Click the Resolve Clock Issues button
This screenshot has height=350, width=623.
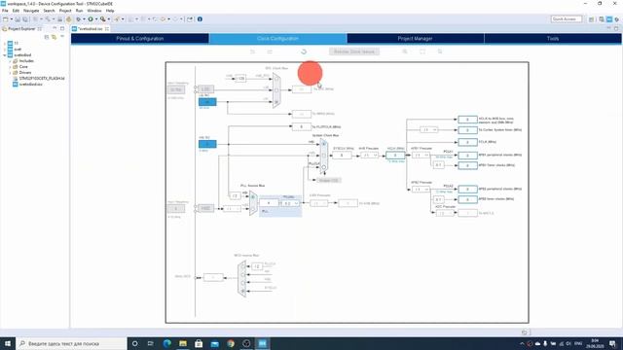[x=354, y=52]
